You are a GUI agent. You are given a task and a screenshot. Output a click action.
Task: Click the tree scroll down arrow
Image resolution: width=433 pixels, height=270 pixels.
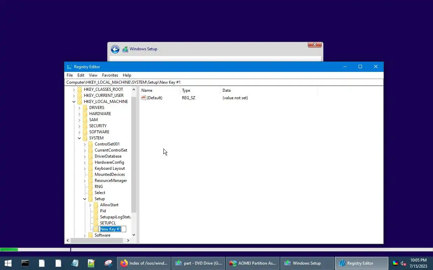pyautogui.click(x=134, y=235)
